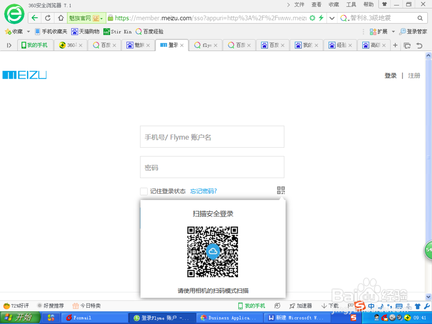Switch to the 高级 tab
Viewport: 432px width, 324px height.
click(374, 45)
